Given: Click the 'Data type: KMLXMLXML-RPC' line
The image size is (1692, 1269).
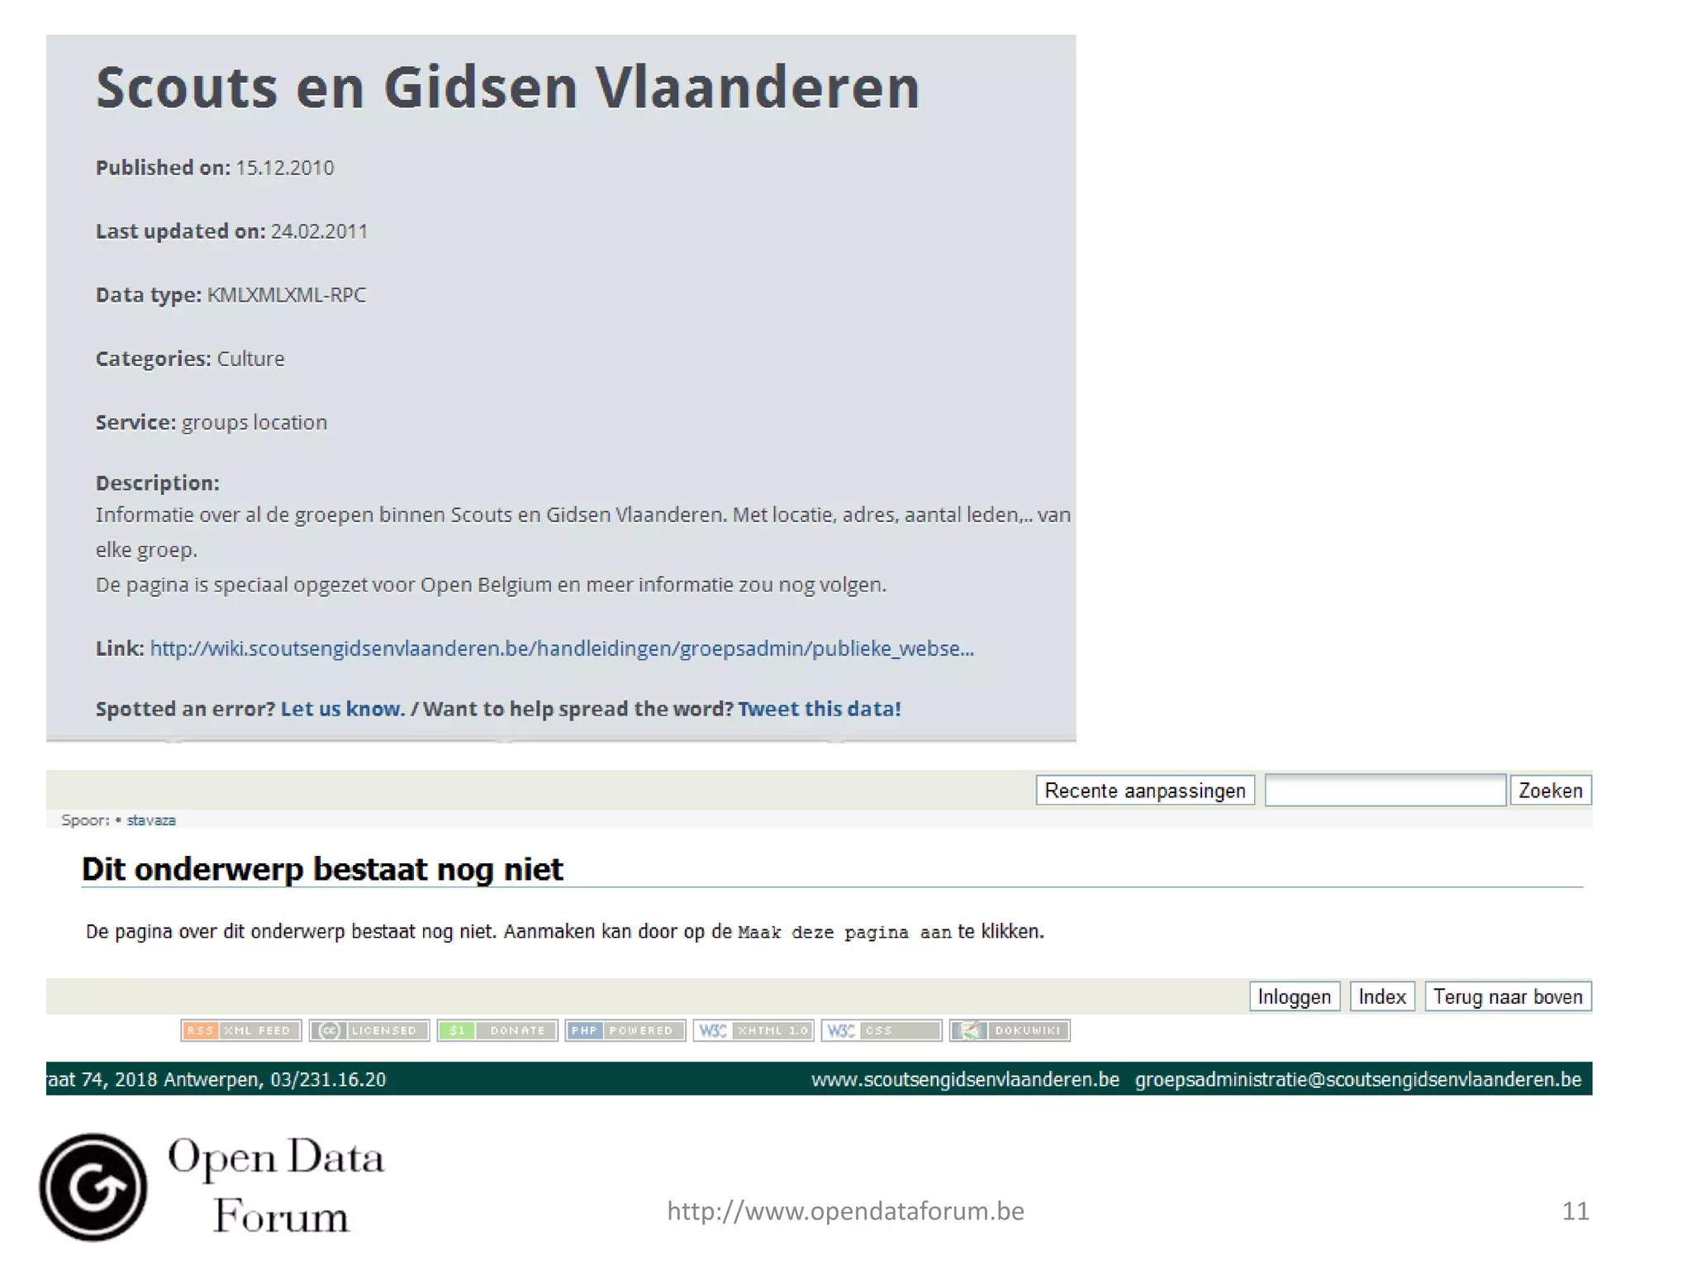Looking at the screenshot, I should [231, 295].
